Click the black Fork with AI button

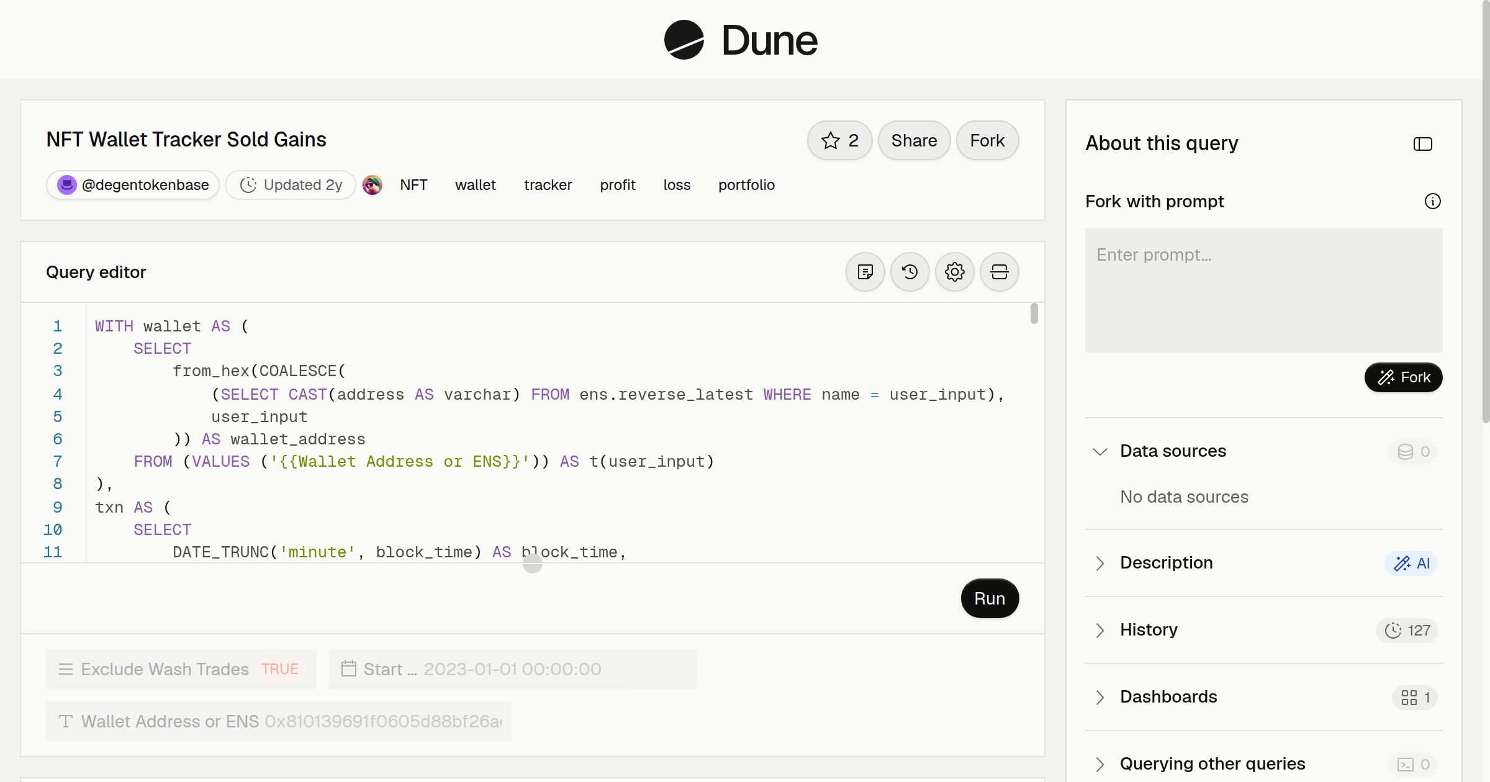(1403, 377)
